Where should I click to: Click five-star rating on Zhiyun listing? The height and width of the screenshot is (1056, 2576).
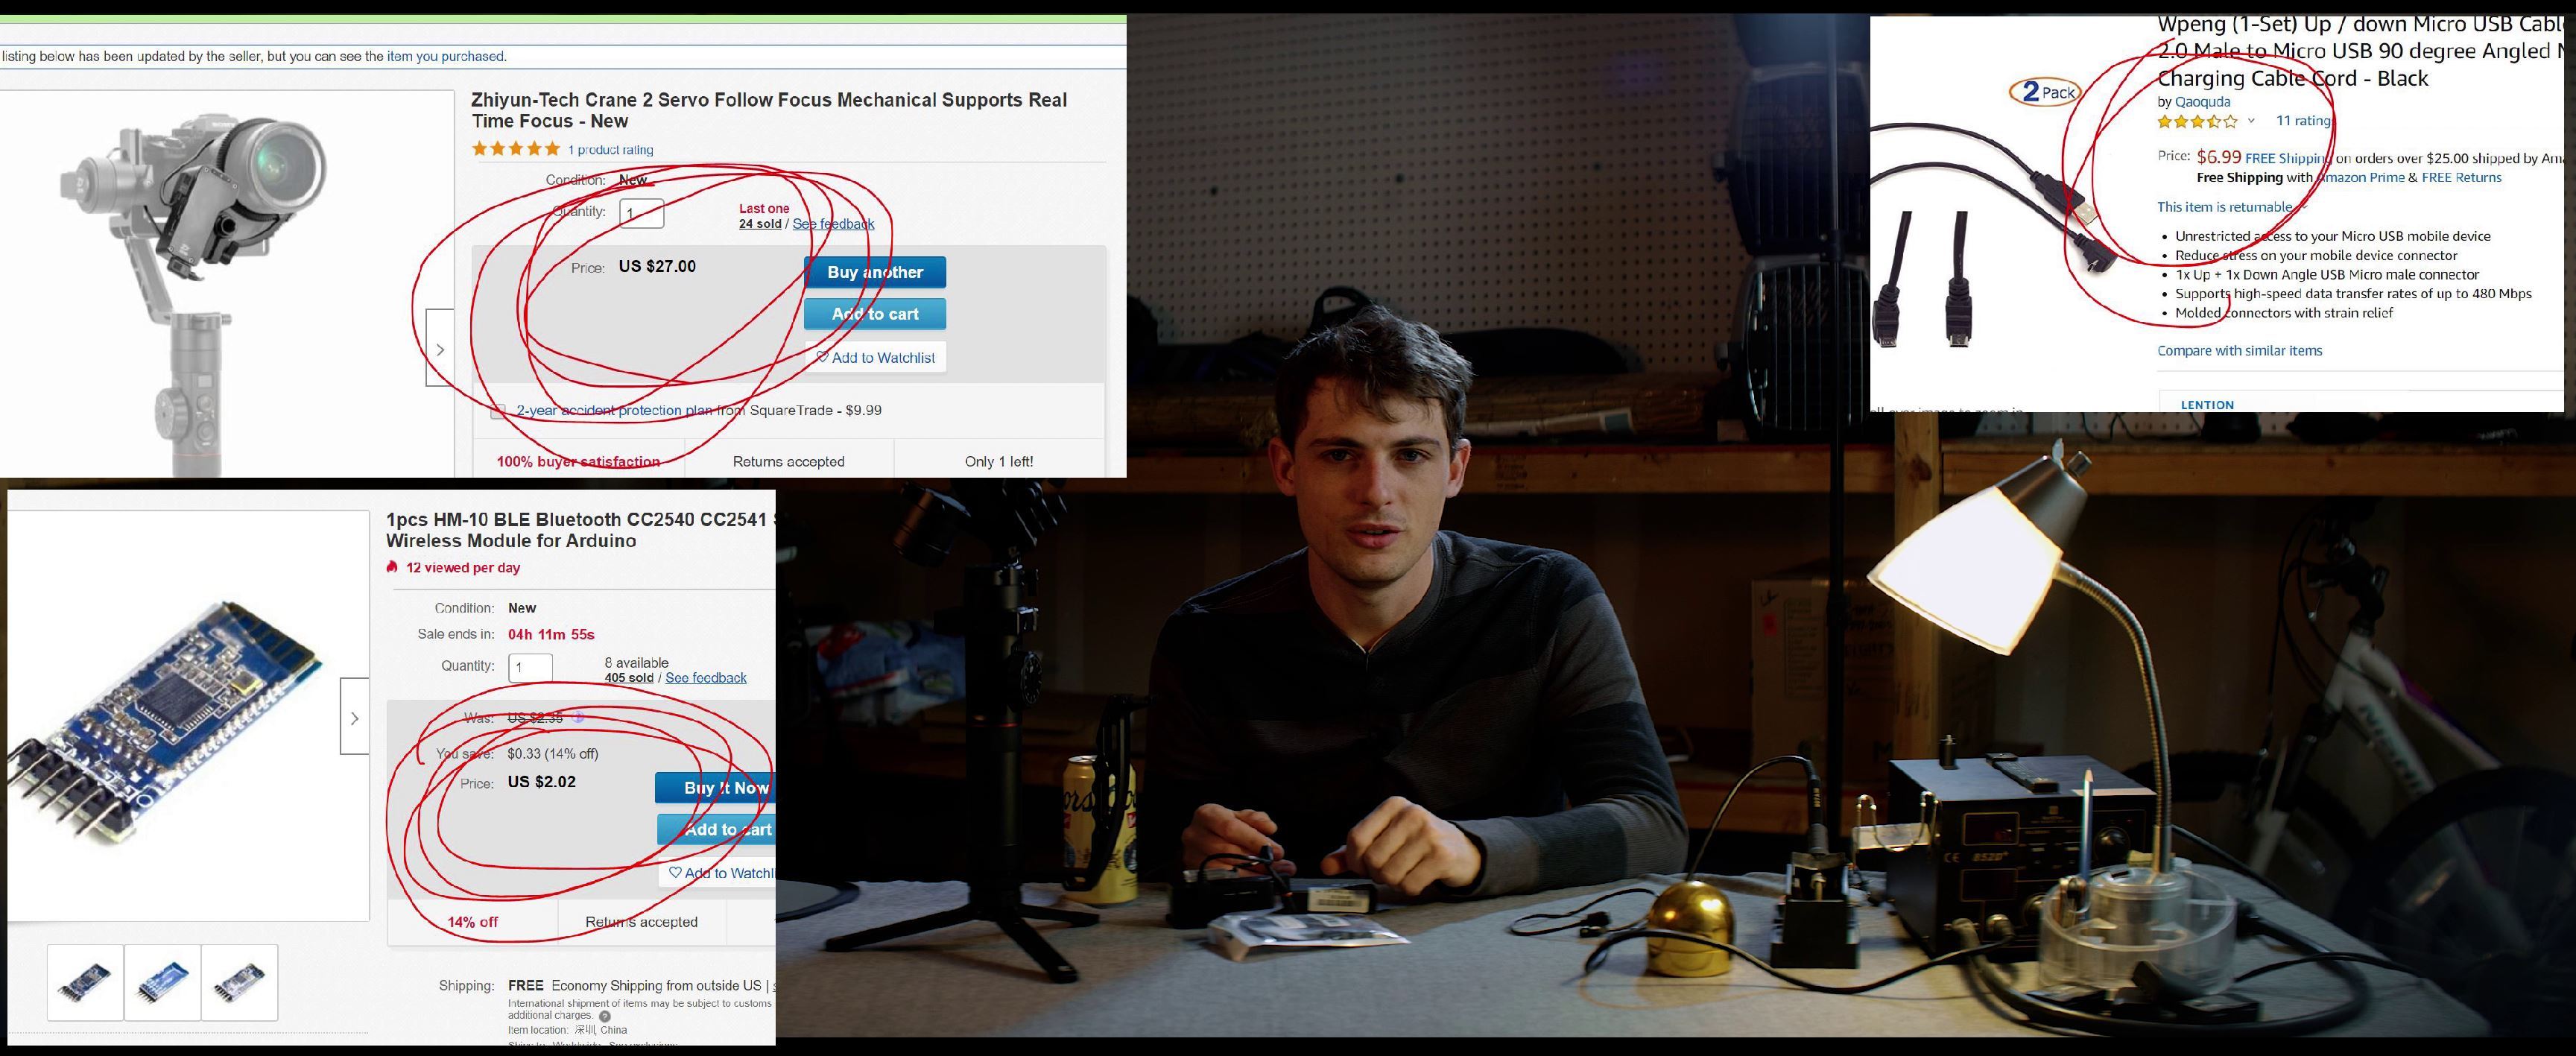click(515, 149)
